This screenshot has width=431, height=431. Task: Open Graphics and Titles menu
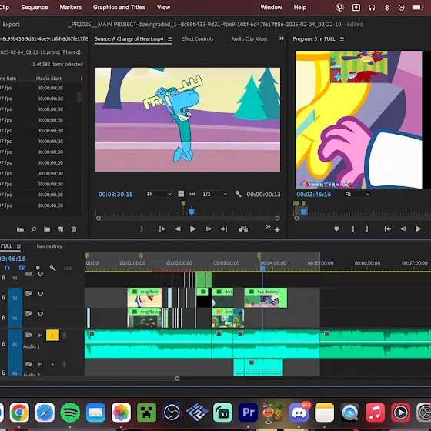119,8
